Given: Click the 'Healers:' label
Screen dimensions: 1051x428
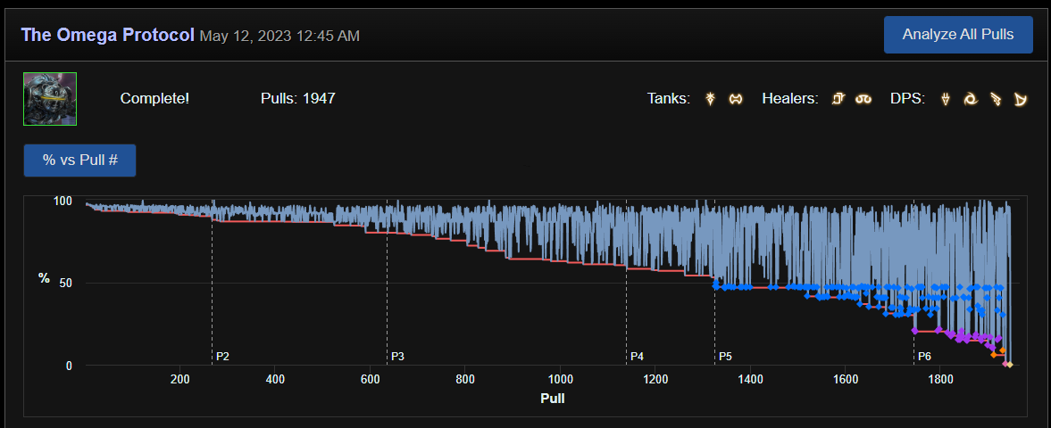Looking at the screenshot, I should [x=790, y=99].
